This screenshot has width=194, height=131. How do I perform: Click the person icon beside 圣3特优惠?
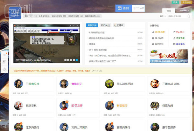point(153,32)
